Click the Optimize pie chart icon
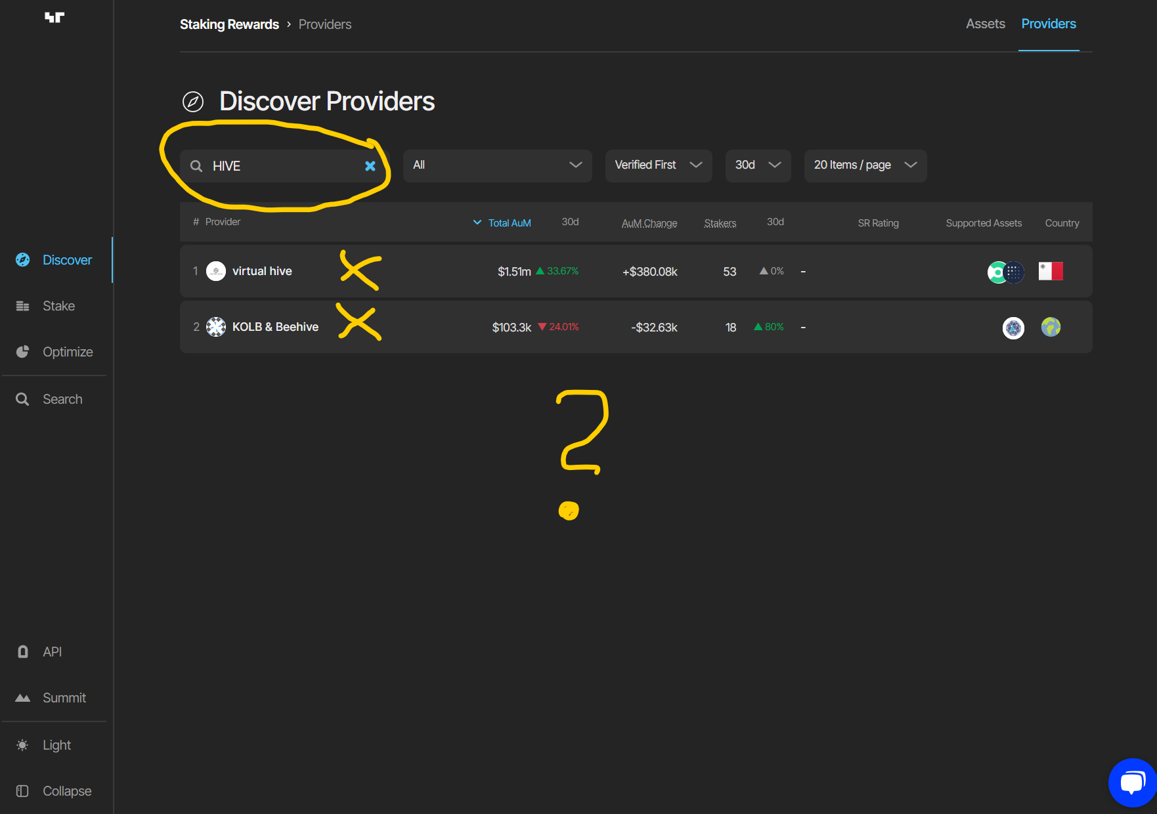 click(x=22, y=352)
